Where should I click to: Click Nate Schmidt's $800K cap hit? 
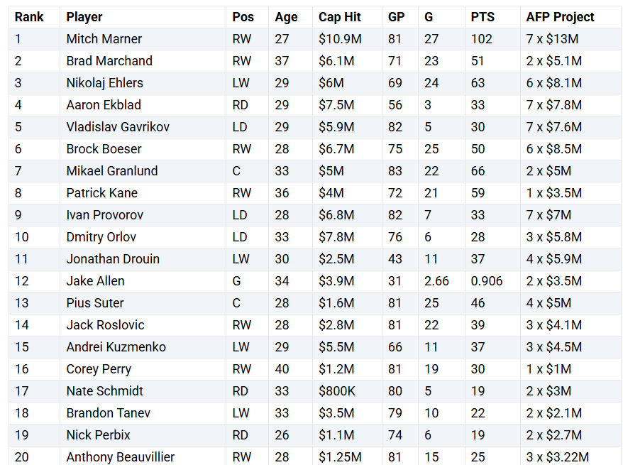(337, 391)
